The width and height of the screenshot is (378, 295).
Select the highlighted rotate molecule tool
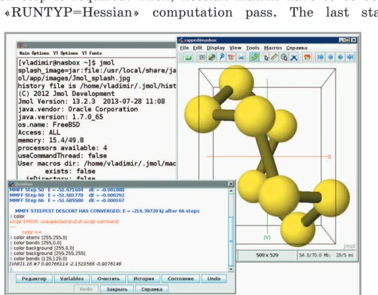255,57
